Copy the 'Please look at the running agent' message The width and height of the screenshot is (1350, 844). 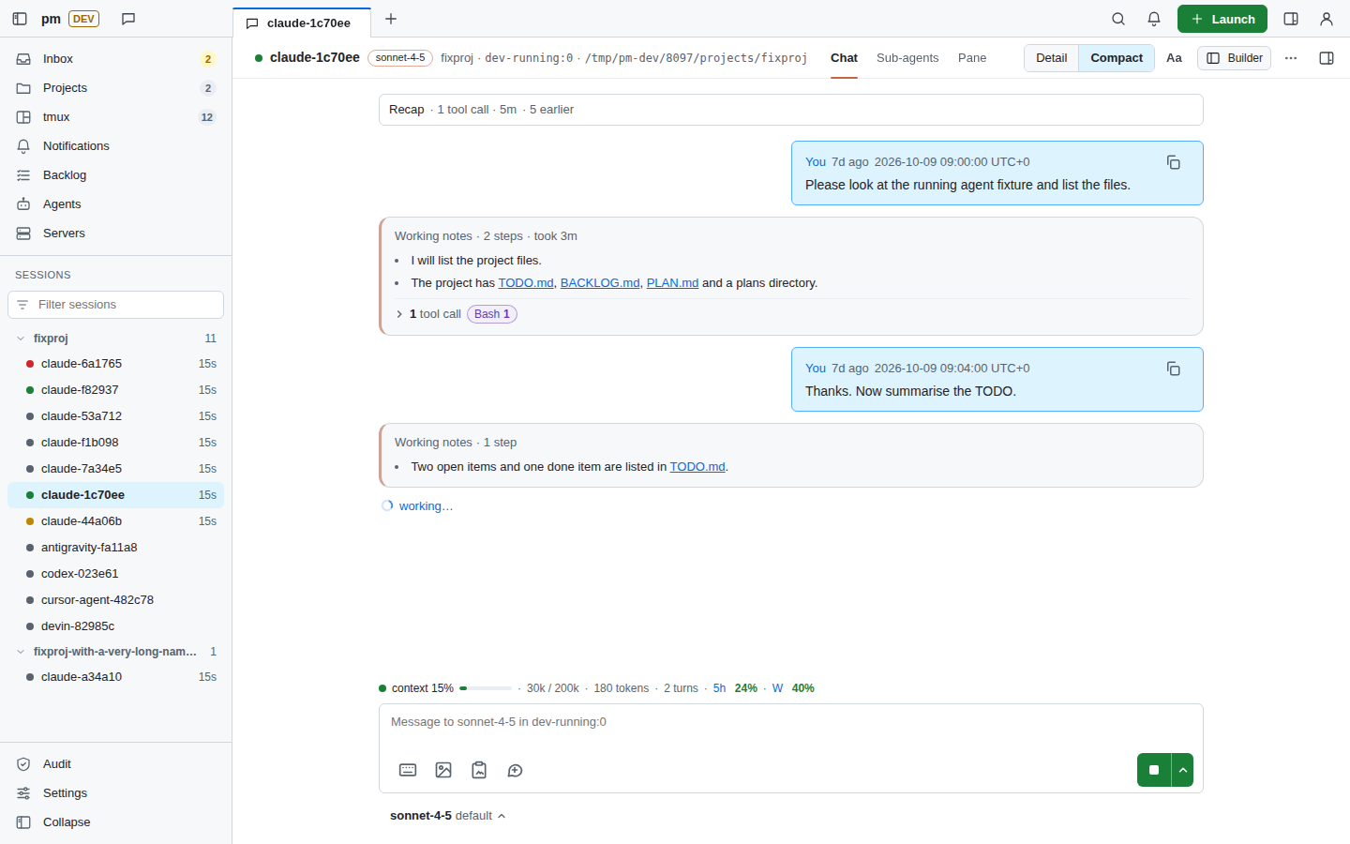coord(1173,162)
